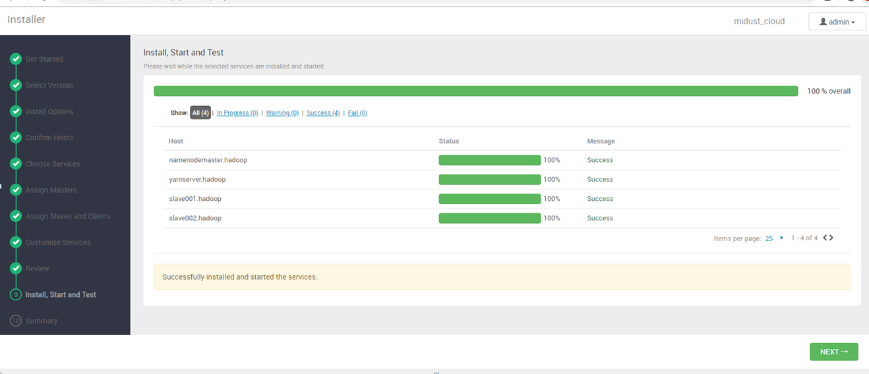This screenshot has height=374, width=869.
Task: Click the Select Version step check icon
Action: [x=16, y=86]
